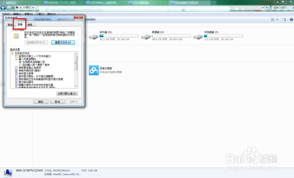Screen dimensions: 294x178
Task: Click the 双击运行百度云管家 description
Action: click(111, 72)
